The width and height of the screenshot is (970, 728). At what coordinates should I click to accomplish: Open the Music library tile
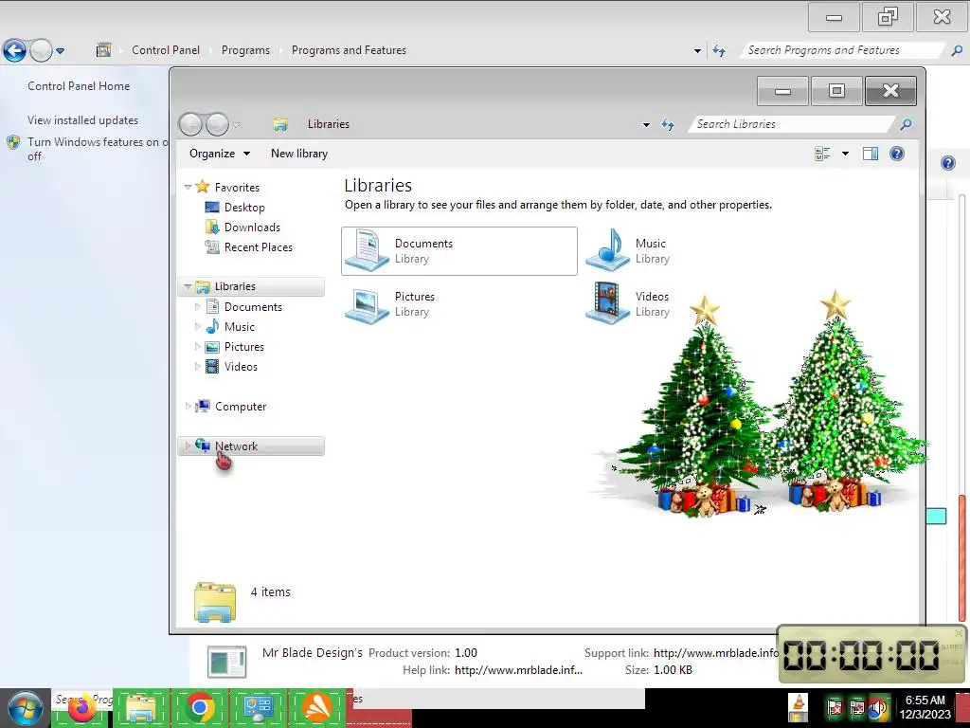pyautogui.click(x=629, y=250)
